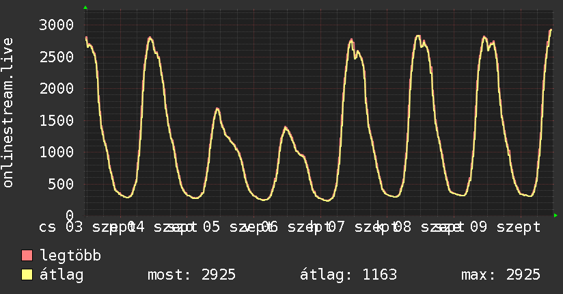Click the 2500 y-axis label
563x294 pixels.
(57, 57)
